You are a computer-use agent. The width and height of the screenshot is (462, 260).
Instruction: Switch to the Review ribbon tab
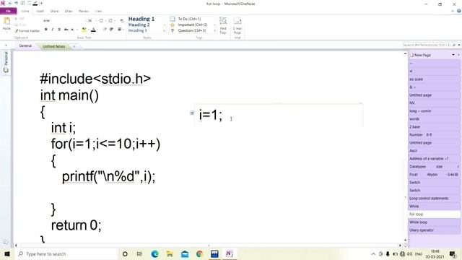(84, 12)
